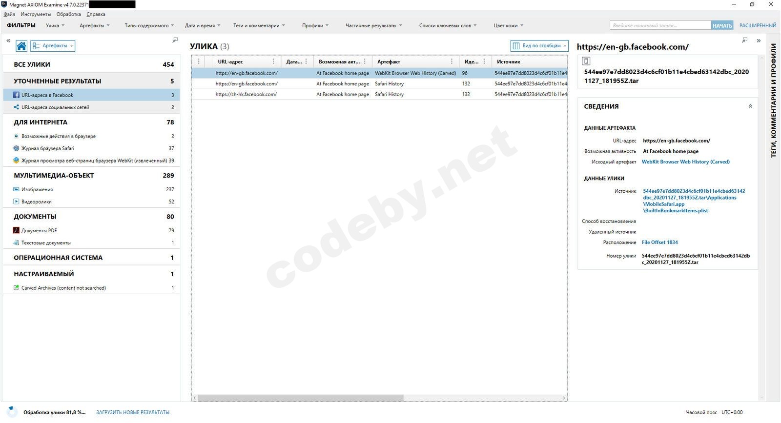Click ЗАГРУЗИТЬ НОВЫЕ РЕЗУЛЬТАТЫ link
The height and width of the screenshot is (423, 781).
click(x=133, y=412)
